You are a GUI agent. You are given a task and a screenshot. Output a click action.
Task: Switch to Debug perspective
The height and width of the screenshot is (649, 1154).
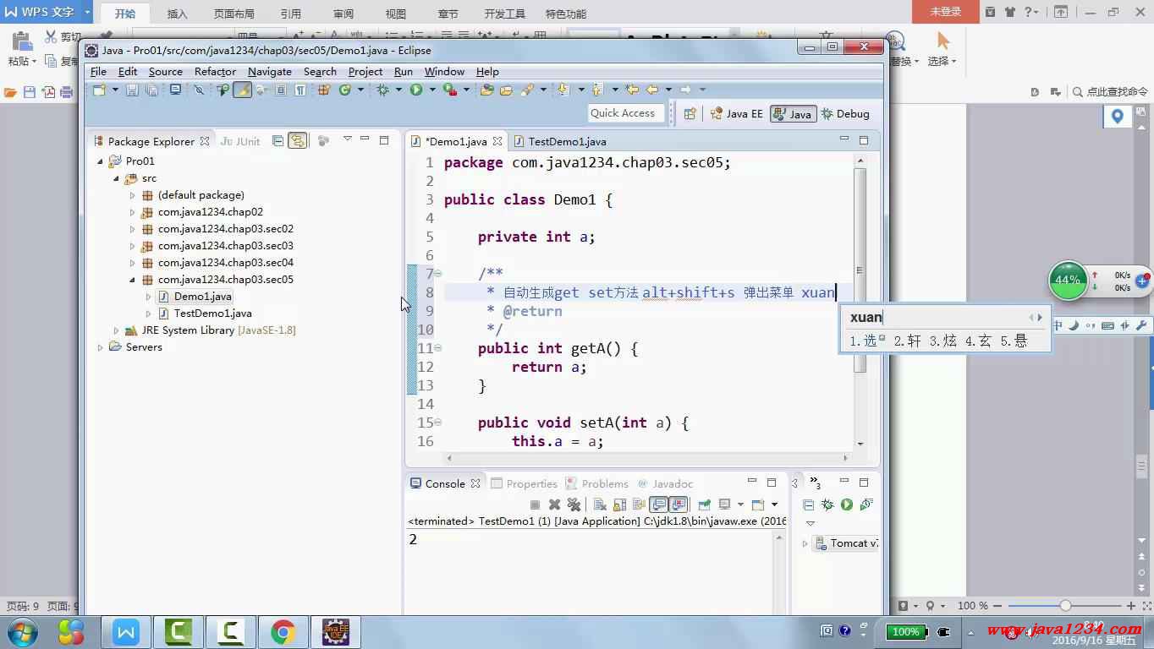844,113
